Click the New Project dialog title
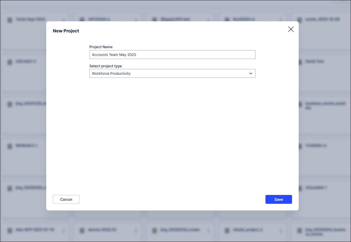 point(66,31)
